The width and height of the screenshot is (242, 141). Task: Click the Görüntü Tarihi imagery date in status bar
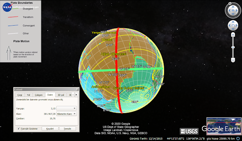pos(146,139)
